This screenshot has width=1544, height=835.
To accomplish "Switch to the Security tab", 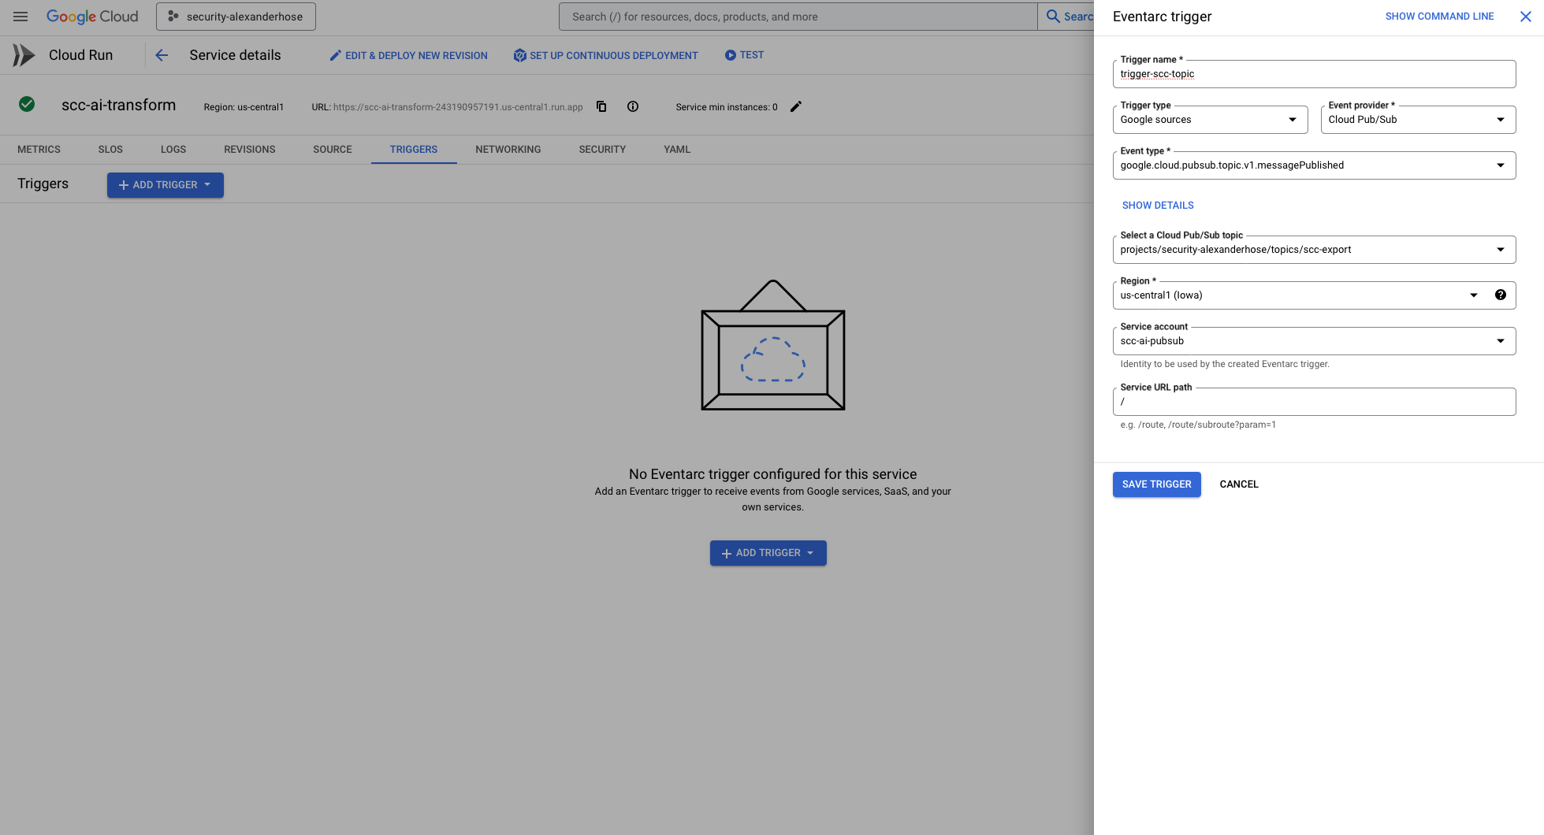I will pos(602,150).
